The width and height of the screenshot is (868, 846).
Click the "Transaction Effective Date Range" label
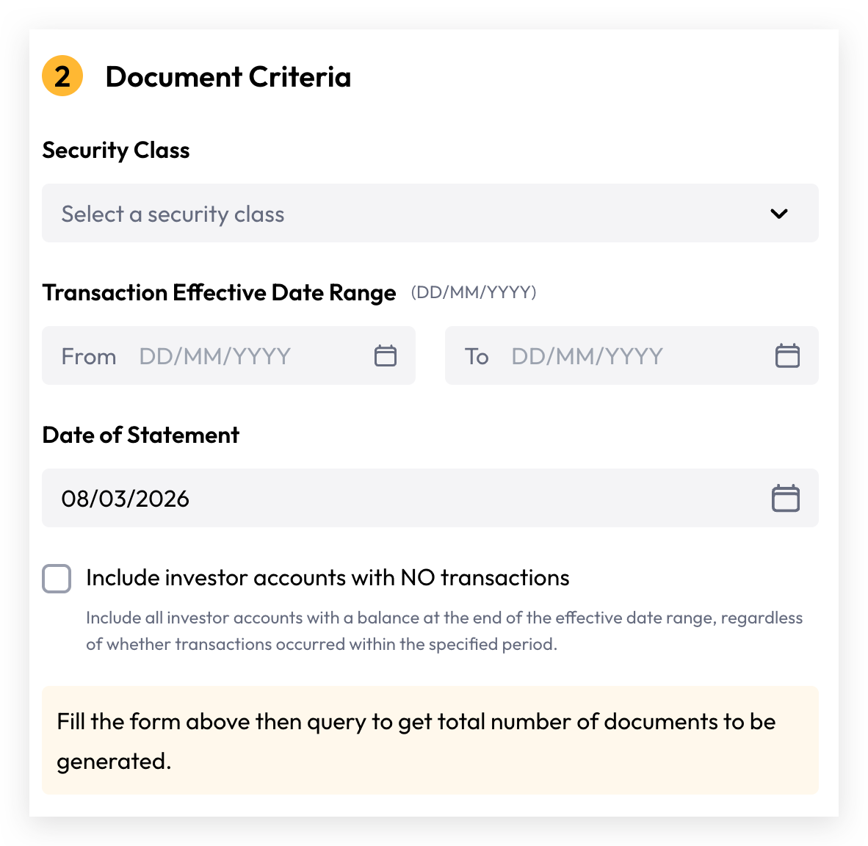pyautogui.click(x=220, y=293)
